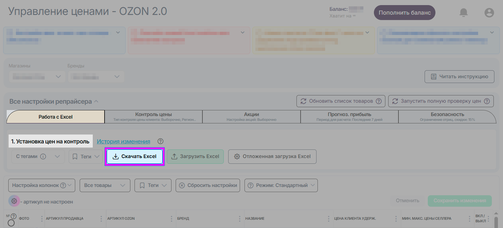This screenshot has height=228, width=503.
Task: Click the Сохранить изменения button
Action: click(x=460, y=201)
